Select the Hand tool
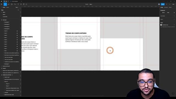176x99 pixels. click(24, 4)
